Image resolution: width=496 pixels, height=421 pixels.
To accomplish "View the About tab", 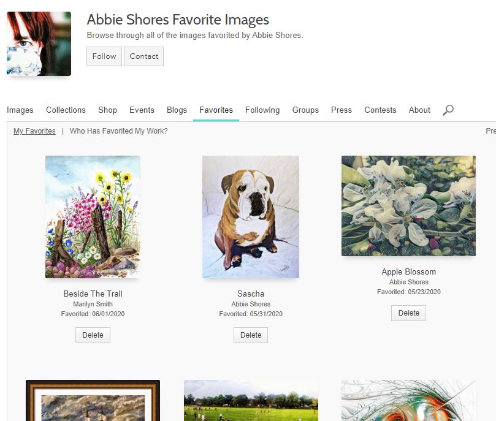I will pos(419,110).
